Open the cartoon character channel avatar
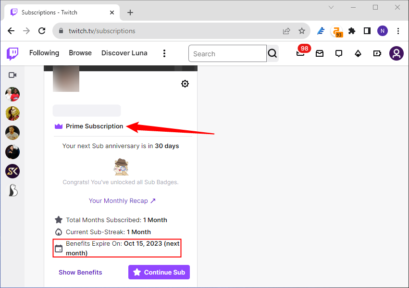 point(12,113)
